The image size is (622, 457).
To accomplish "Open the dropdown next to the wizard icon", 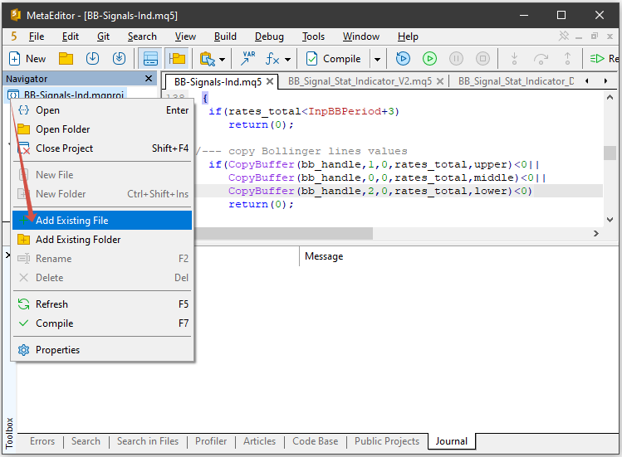I will coord(223,60).
